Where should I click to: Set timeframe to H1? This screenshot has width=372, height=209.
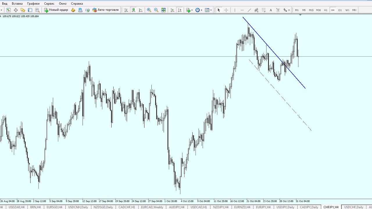(325, 10)
